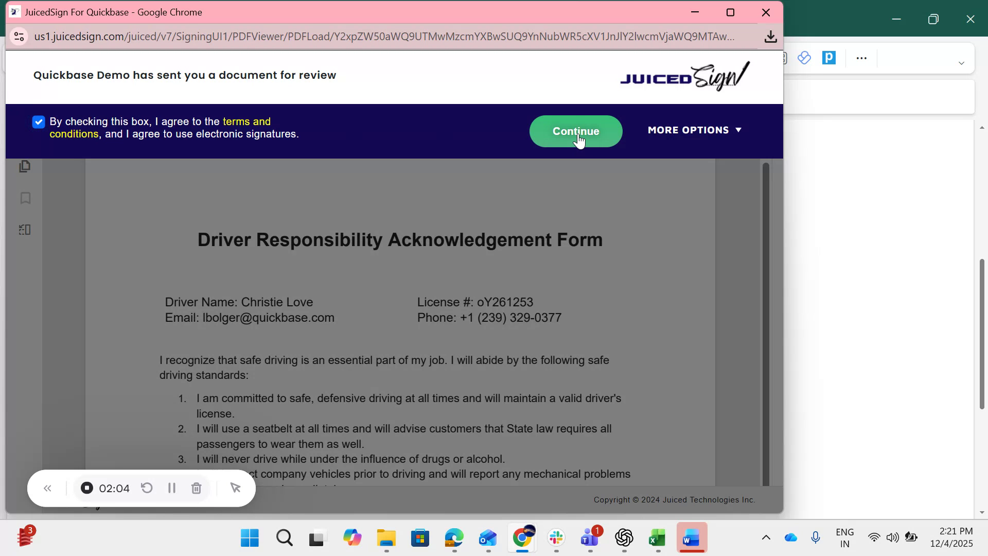Open the terms and conditions link
988x556 pixels.
coord(247,121)
